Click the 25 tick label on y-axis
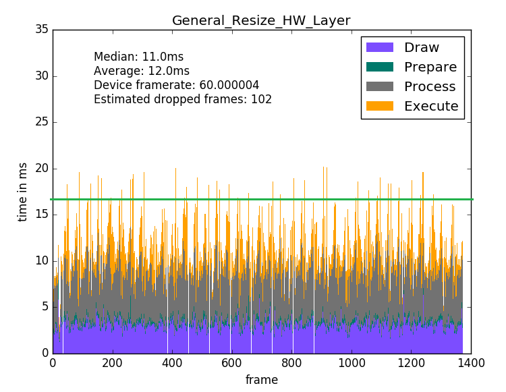 pyautogui.click(x=41, y=122)
